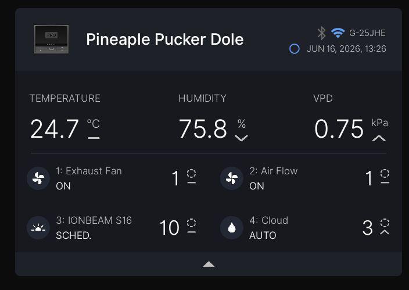Viewport: 409px width, 290px height.
Task: Select the 1: Exhaust Fan port row
Action: point(112,178)
